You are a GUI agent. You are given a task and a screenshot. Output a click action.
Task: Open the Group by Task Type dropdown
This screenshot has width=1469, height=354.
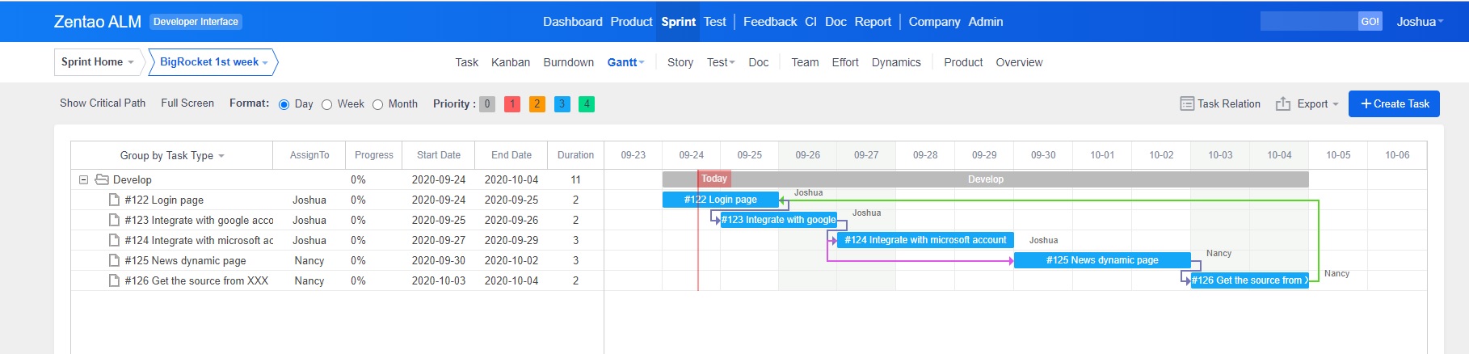(x=171, y=155)
